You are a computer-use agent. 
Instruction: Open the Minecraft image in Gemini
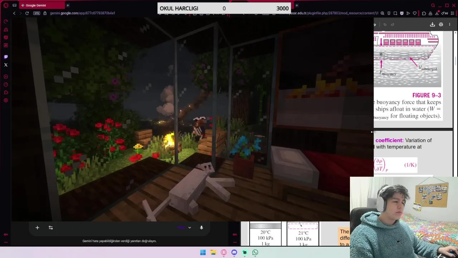coord(193,119)
